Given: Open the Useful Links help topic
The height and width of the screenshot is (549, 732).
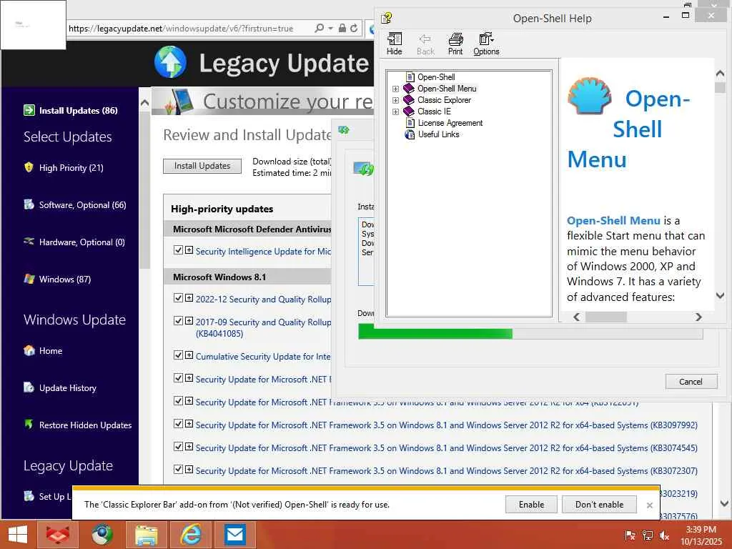Looking at the screenshot, I should coord(438,134).
